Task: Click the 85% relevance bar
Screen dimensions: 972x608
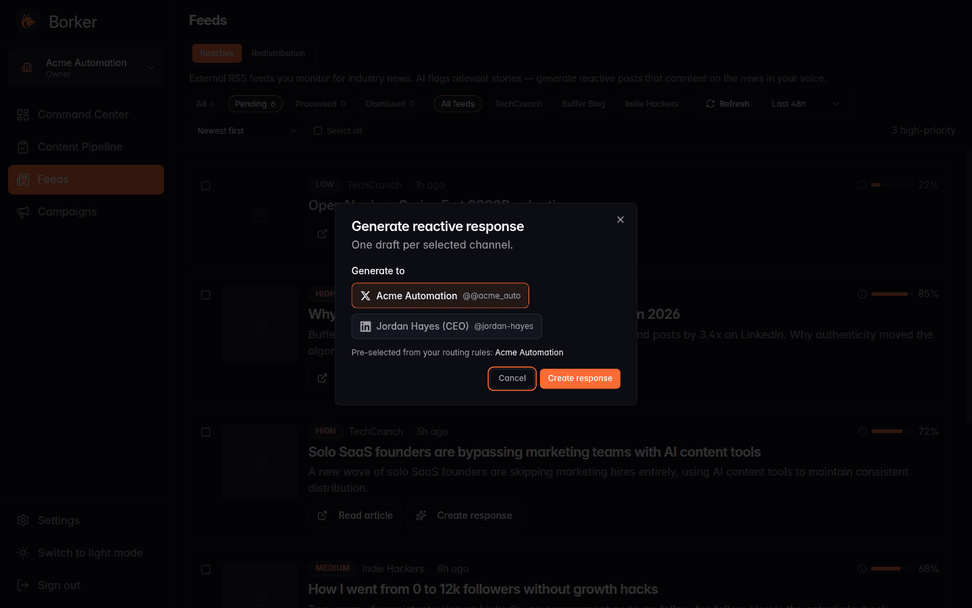Action: coord(892,294)
